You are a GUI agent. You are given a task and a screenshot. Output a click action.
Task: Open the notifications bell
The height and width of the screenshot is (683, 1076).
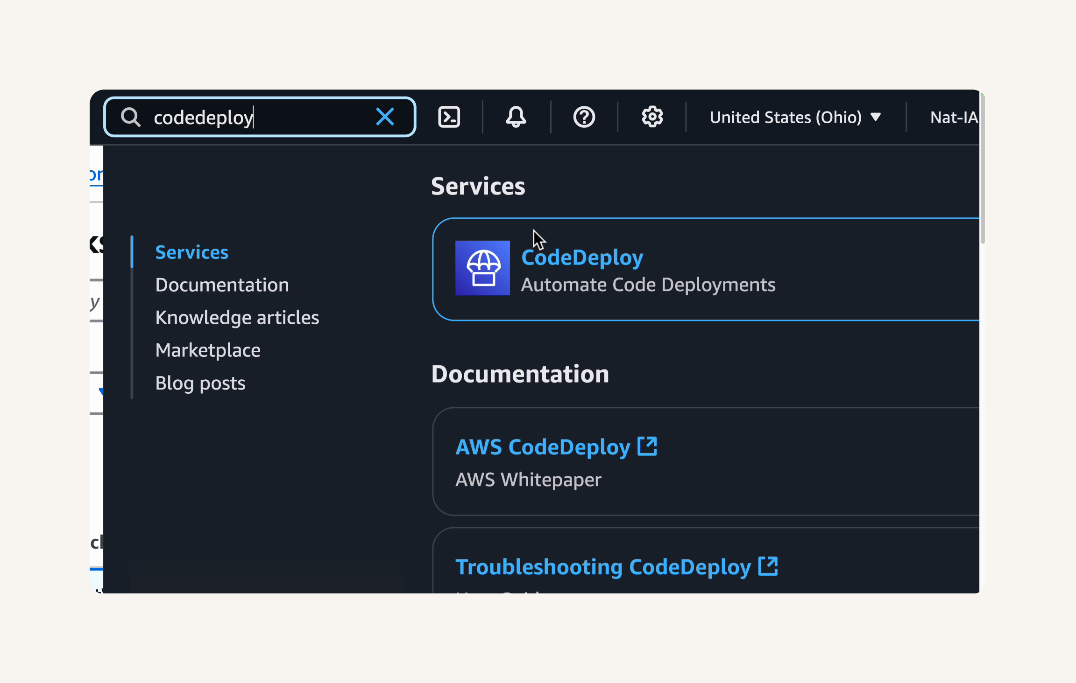point(516,117)
